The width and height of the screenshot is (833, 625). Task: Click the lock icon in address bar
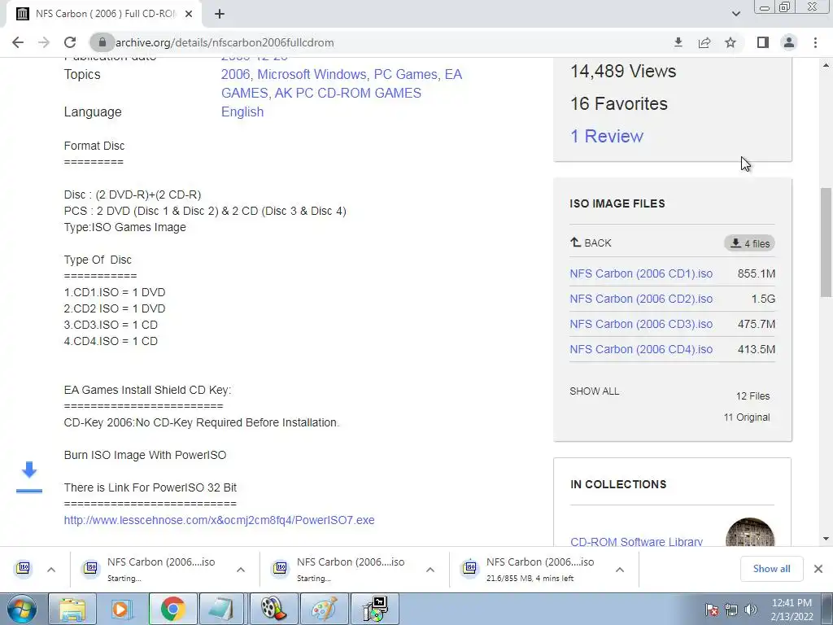(102, 42)
